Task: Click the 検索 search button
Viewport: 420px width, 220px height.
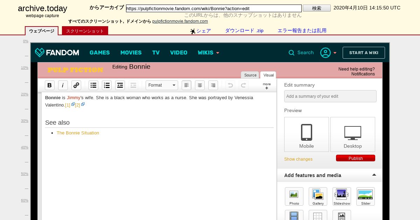Action: [317, 8]
